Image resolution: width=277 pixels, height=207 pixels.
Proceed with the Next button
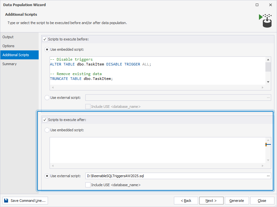point(211,201)
